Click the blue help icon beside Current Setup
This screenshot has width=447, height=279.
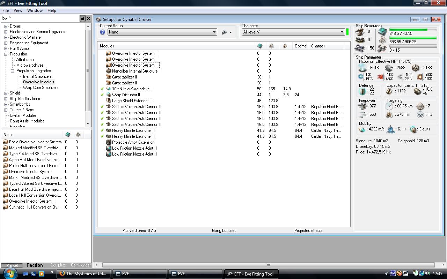(x=103, y=32)
